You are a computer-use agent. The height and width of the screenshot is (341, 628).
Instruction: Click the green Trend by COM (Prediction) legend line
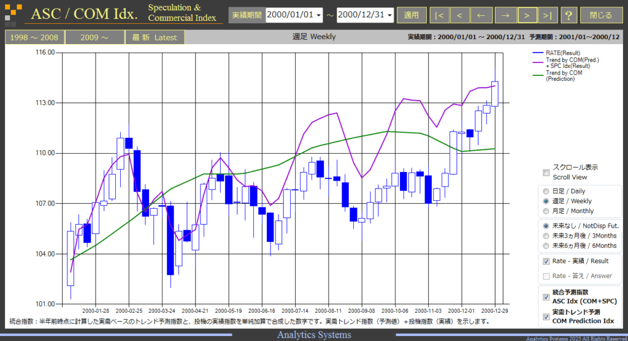tap(537, 75)
